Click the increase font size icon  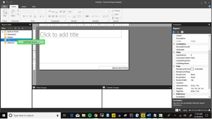click(40, 16)
